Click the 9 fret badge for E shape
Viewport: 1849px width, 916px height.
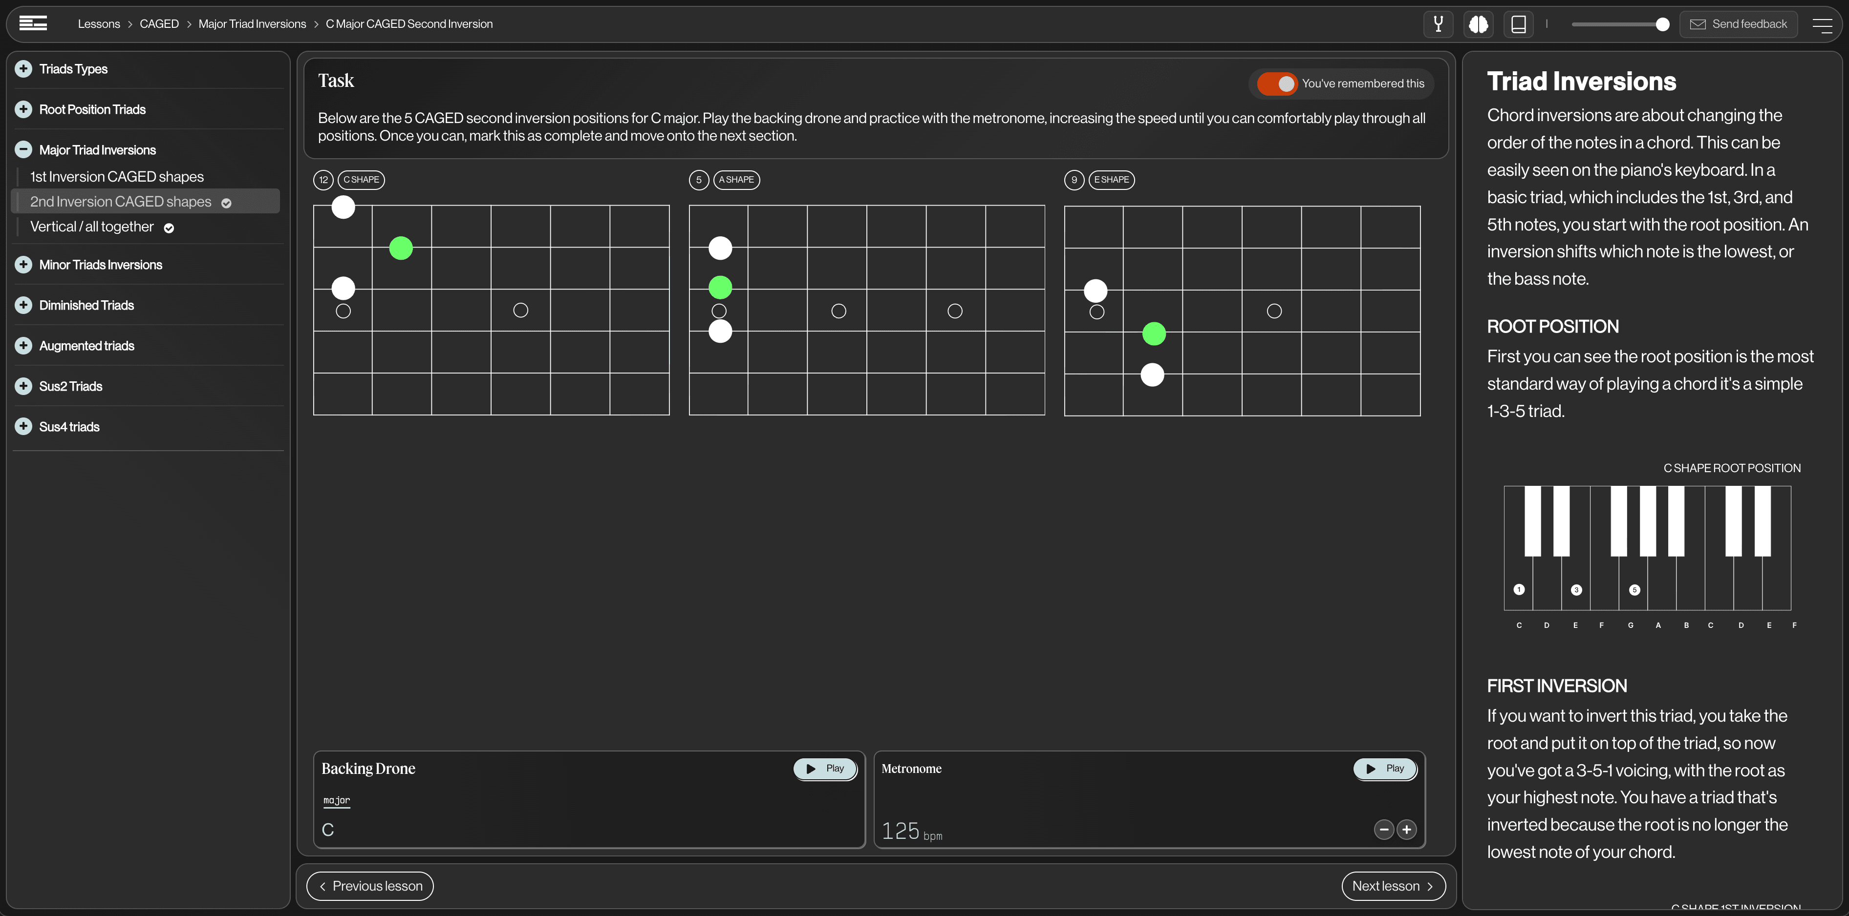coord(1074,180)
